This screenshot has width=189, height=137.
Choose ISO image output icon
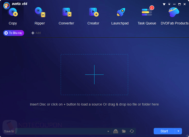pos(116,131)
